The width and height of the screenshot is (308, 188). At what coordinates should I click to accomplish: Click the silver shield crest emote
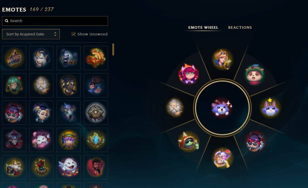click(x=96, y=112)
